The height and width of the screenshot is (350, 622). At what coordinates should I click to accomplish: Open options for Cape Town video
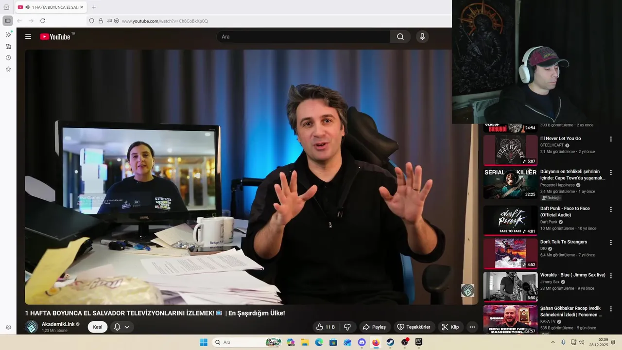611,172
